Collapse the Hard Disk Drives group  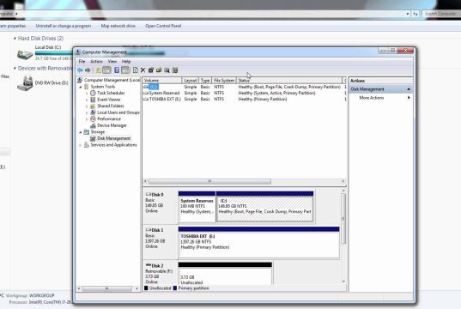(15, 39)
